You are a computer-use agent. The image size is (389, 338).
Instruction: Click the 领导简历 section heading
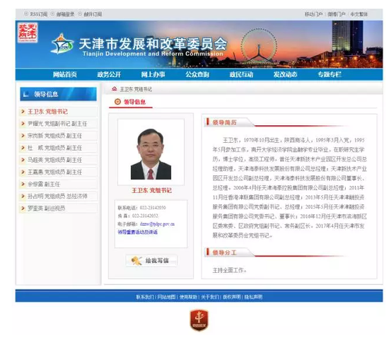pyautogui.click(x=224, y=122)
